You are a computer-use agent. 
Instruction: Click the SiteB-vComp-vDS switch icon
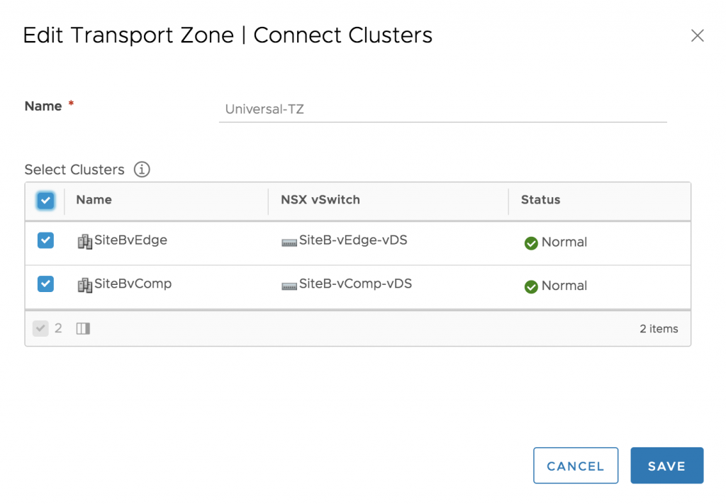[289, 286]
